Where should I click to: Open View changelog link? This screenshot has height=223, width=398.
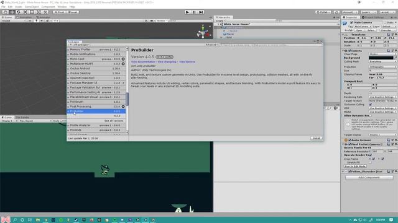[x=167, y=62]
